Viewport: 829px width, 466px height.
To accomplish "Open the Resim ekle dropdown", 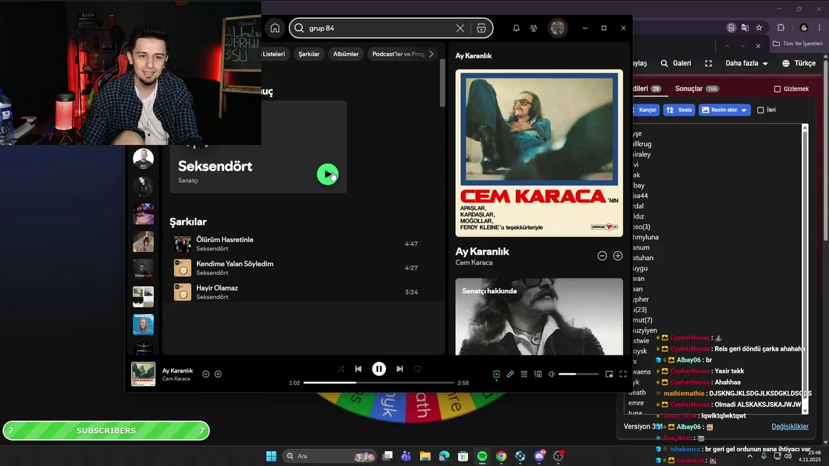I will pyautogui.click(x=724, y=110).
